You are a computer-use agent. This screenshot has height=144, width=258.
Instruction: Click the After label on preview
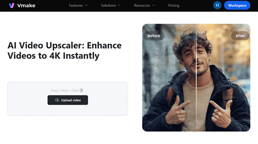pyautogui.click(x=240, y=36)
